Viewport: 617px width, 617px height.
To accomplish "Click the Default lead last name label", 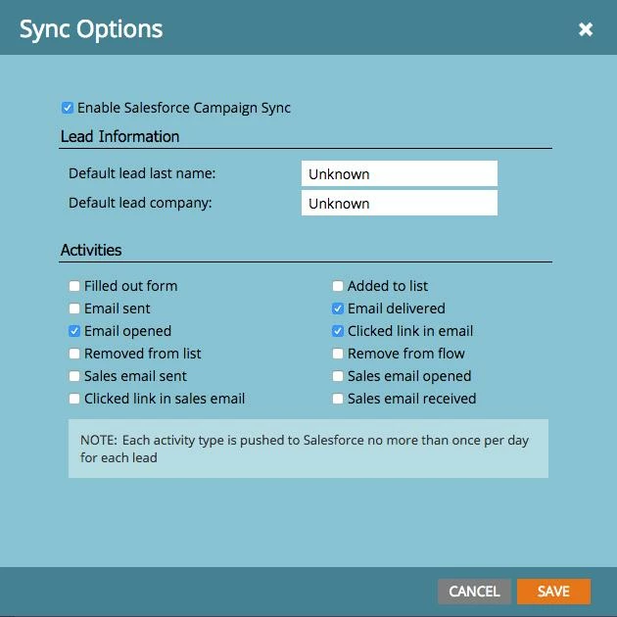I will click(x=142, y=173).
